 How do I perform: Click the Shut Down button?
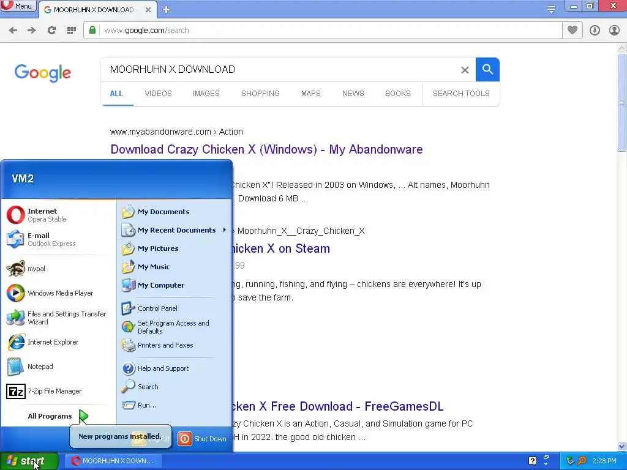point(203,439)
